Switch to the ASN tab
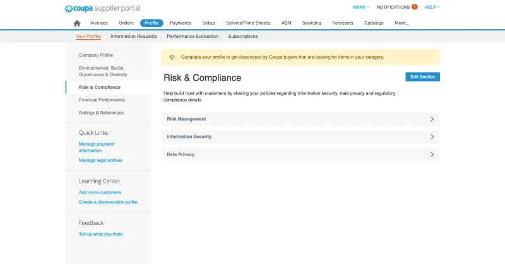 286,23
